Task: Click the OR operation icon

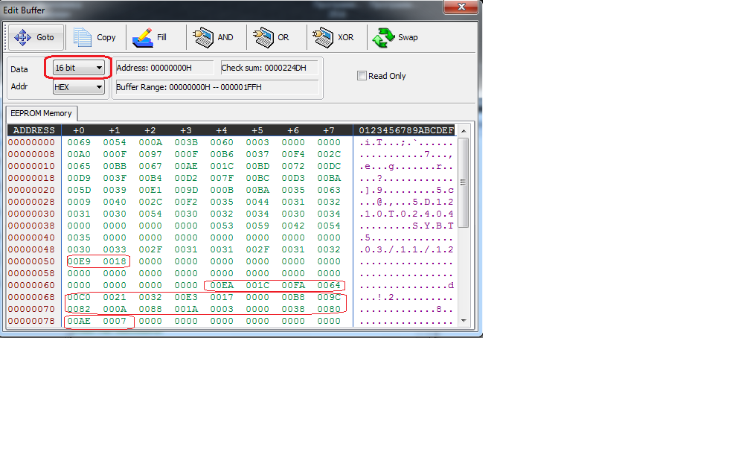Action: [263, 37]
